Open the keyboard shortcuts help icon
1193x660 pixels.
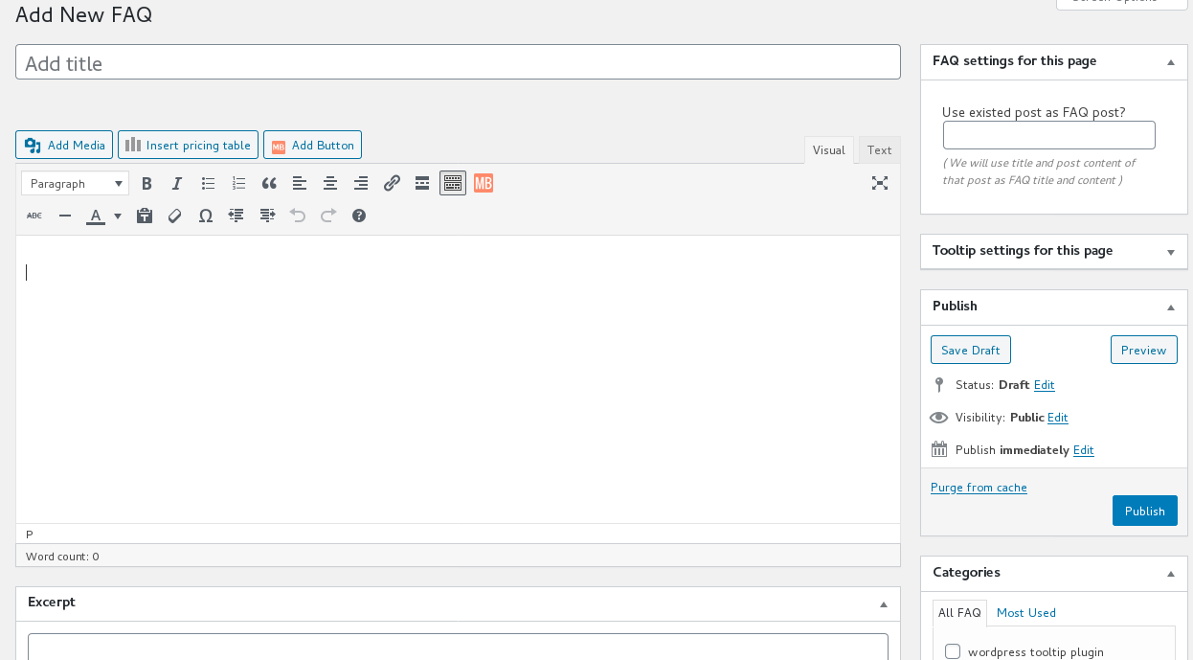click(359, 216)
